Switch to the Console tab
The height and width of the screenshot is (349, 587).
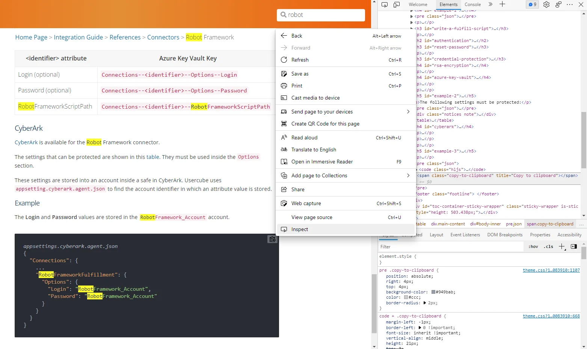point(472,5)
